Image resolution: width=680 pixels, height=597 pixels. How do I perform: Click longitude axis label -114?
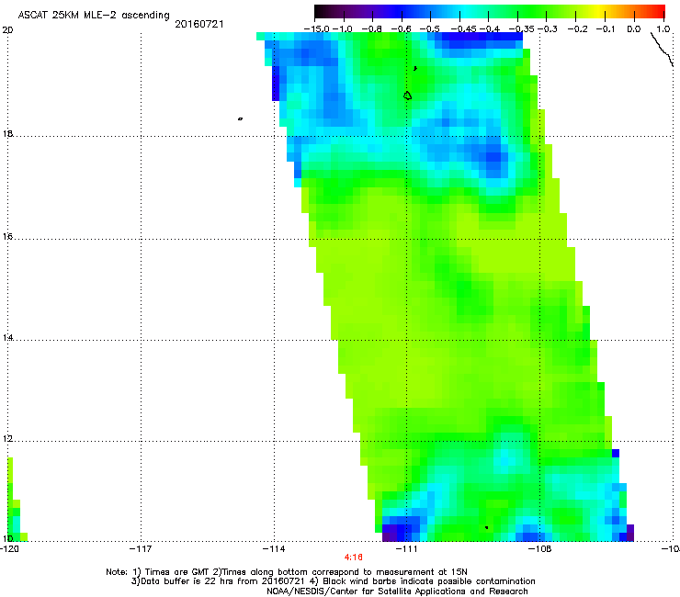pyautogui.click(x=274, y=549)
